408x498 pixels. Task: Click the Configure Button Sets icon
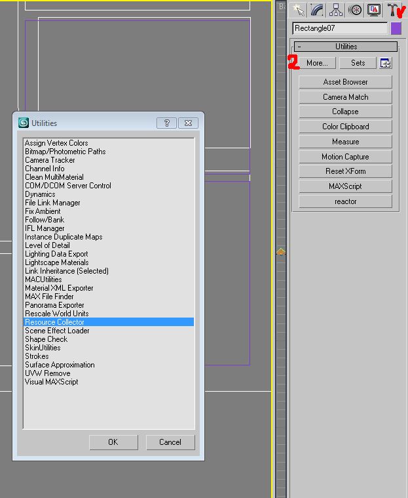386,63
